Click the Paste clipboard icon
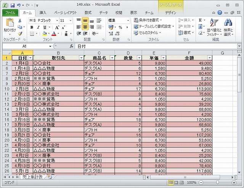Image resolution: width=244 pixels, height=188 pixels. (10, 27)
